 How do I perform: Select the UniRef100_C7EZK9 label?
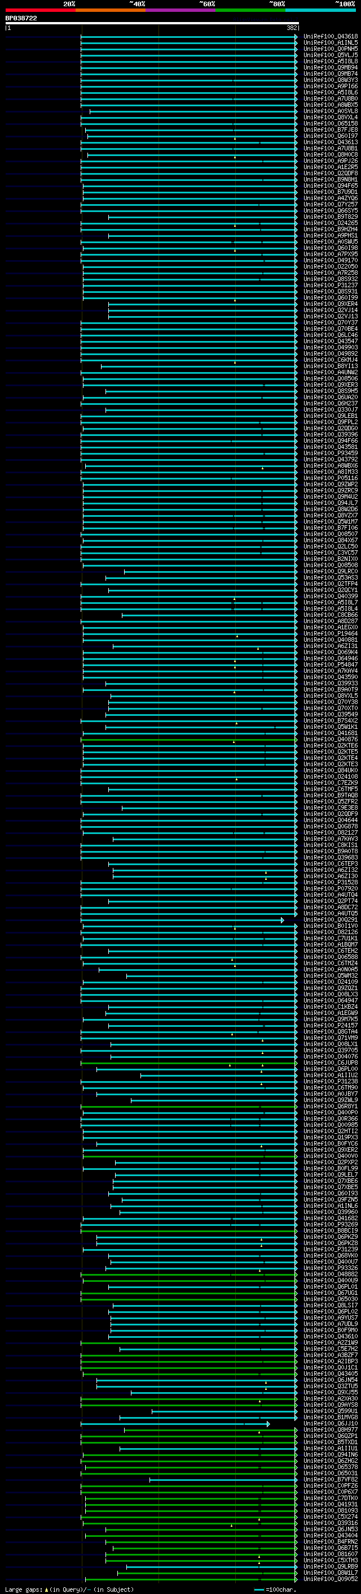[331, 783]
